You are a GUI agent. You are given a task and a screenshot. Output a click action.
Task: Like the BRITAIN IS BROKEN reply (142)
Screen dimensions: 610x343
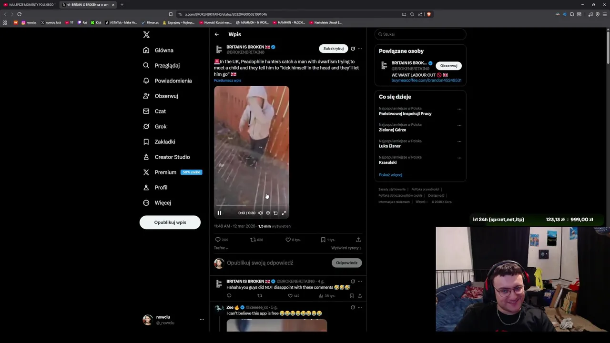293,296
